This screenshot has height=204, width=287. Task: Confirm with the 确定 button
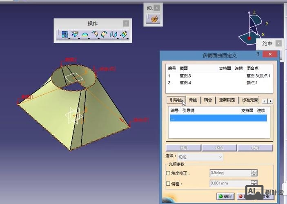[x=225, y=196]
